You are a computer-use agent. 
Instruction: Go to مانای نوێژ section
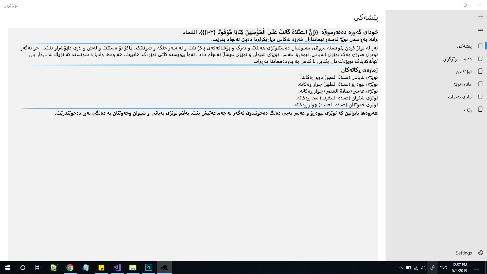(x=463, y=84)
